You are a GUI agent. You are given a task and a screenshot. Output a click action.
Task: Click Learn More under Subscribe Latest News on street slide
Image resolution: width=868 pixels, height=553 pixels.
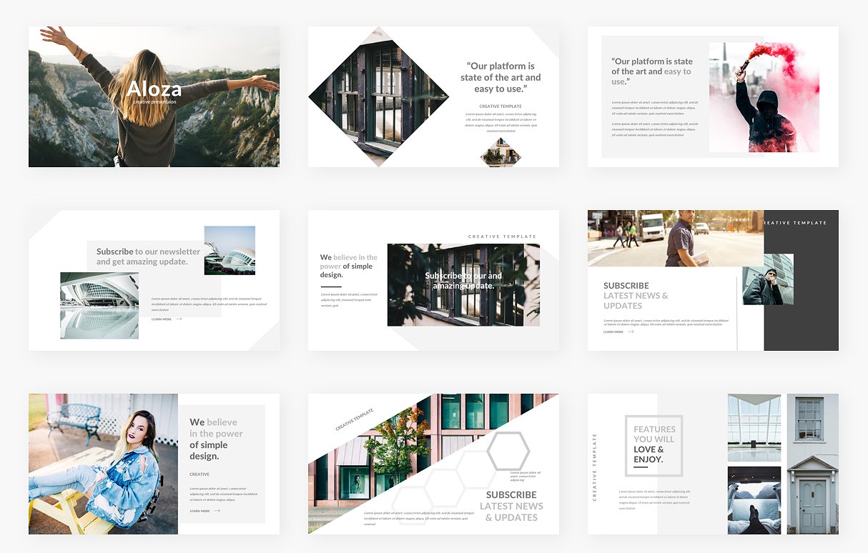tap(613, 332)
